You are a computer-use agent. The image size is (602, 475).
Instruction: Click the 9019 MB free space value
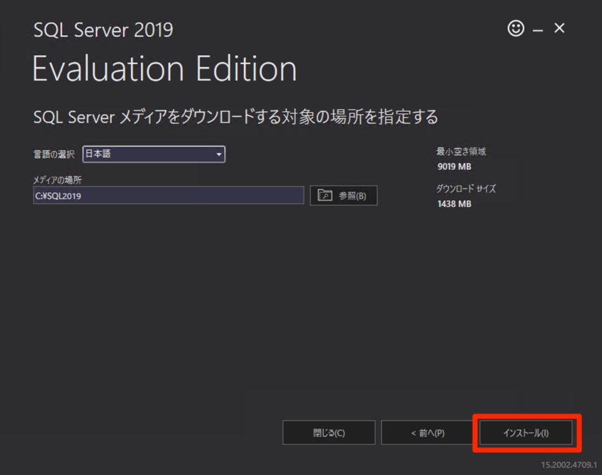point(454,167)
